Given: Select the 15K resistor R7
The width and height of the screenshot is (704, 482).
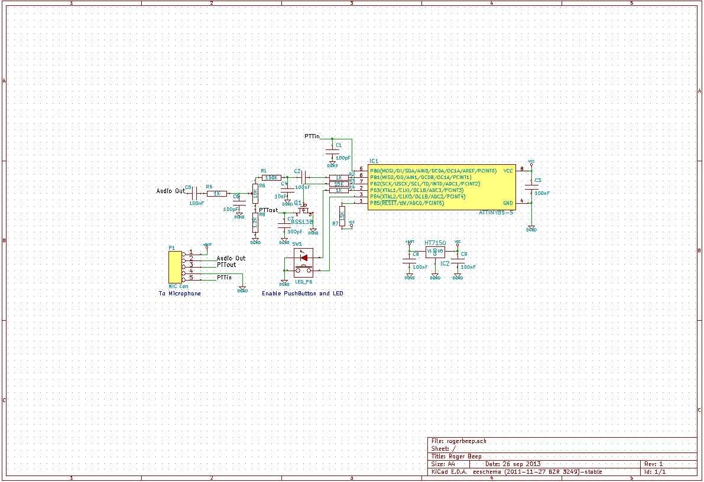Looking at the screenshot, I should tap(342, 215).
